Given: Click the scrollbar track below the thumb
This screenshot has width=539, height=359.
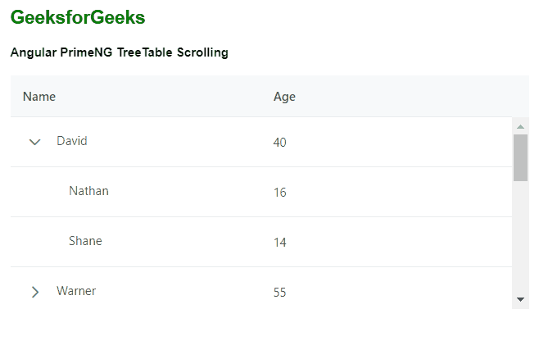Looking at the screenshot, I should point(520,238).
